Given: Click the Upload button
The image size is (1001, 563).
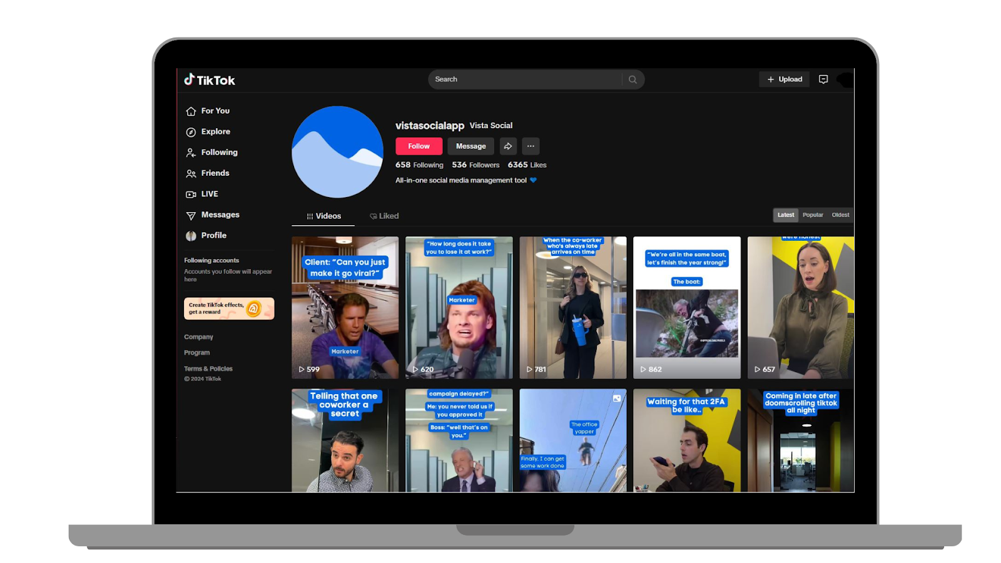Looking at the screenshot, I should 785,79.
